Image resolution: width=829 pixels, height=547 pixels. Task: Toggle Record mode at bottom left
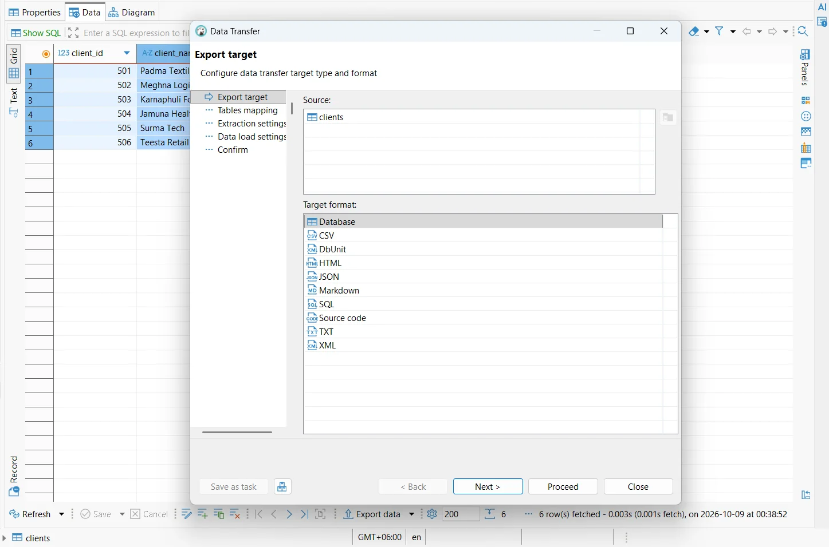click(x=14, y=476)
